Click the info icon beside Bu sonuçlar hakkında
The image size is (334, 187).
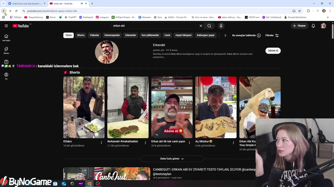(259, 35)
